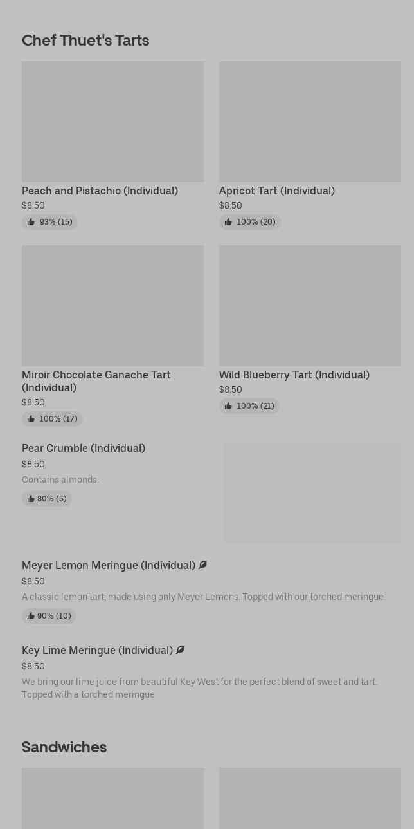This screenshot has height=829, width=414.
Task: Open Apricot Tart item image
Action: click(310, 122)
